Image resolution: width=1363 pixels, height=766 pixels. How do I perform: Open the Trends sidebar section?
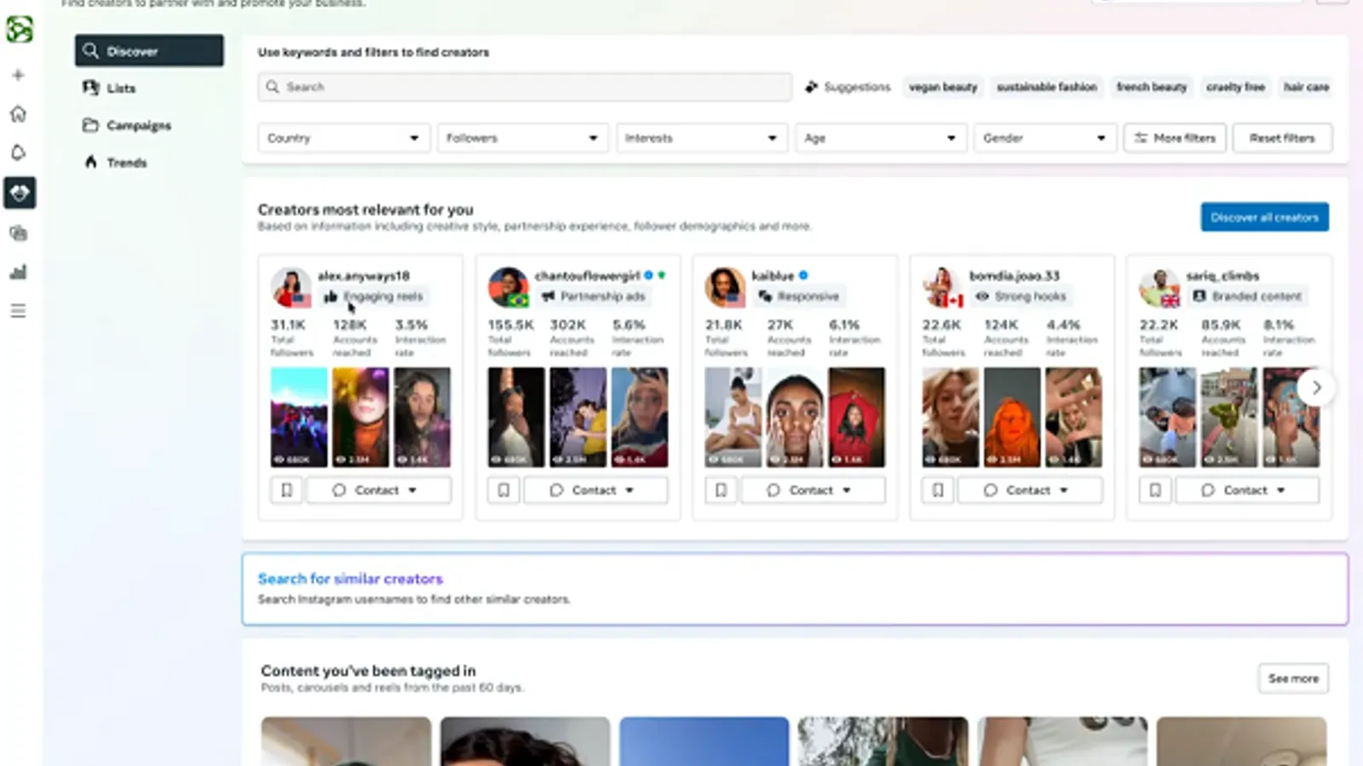126,163
